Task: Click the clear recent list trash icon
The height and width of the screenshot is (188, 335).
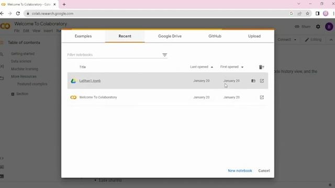Action: [261, 67]
